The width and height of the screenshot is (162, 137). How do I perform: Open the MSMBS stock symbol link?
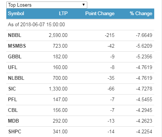click(17, 46)
